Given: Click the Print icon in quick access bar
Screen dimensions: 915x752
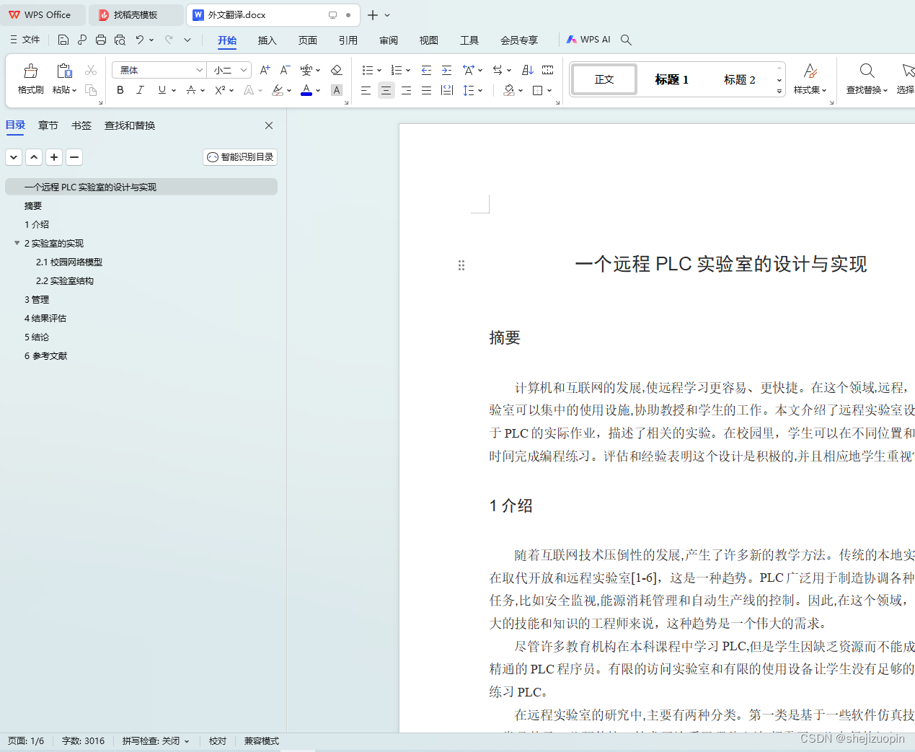Looking at the screenshot, I should 101,40.
